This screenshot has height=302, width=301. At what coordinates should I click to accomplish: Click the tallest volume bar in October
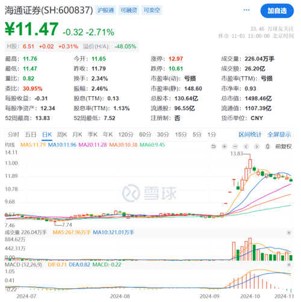tap(250, 249)
